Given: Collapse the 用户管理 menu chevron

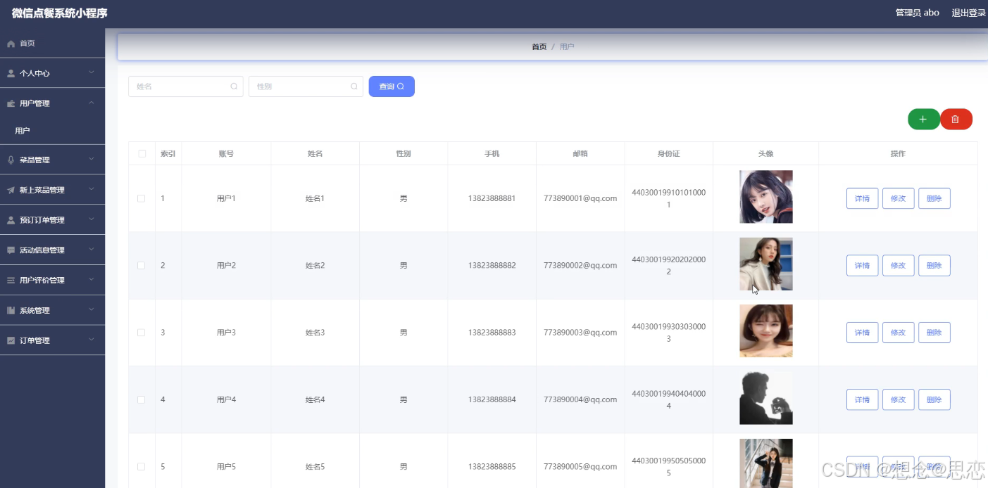Looking at the screenshot, I should point(92,103).
